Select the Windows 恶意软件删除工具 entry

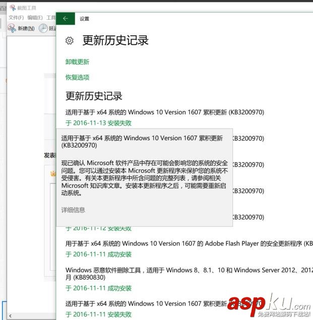189,274
